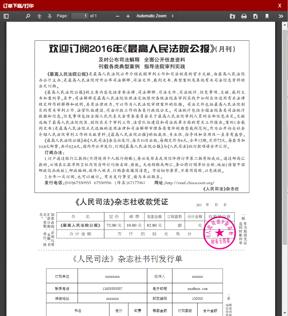Open the tools menu double-arrow
288x316 pixels.
click(281, 16)
